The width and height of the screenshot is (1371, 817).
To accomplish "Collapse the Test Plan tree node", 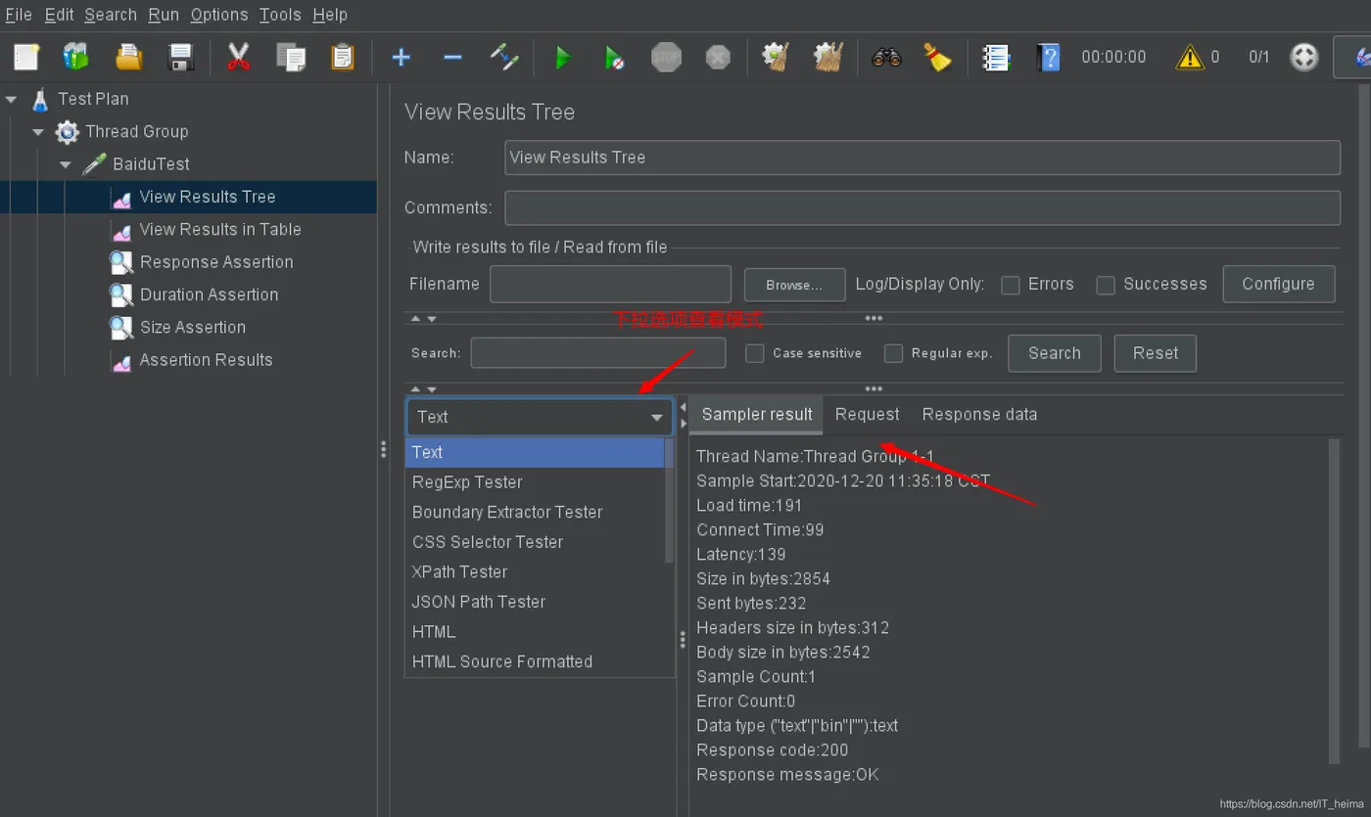I will pyautogui.click(x=12, y=99).
